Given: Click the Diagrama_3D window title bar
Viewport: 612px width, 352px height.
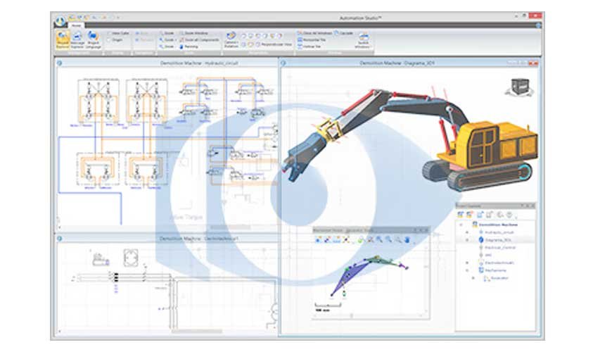Looking at the screenshot, I should point(410,63).
